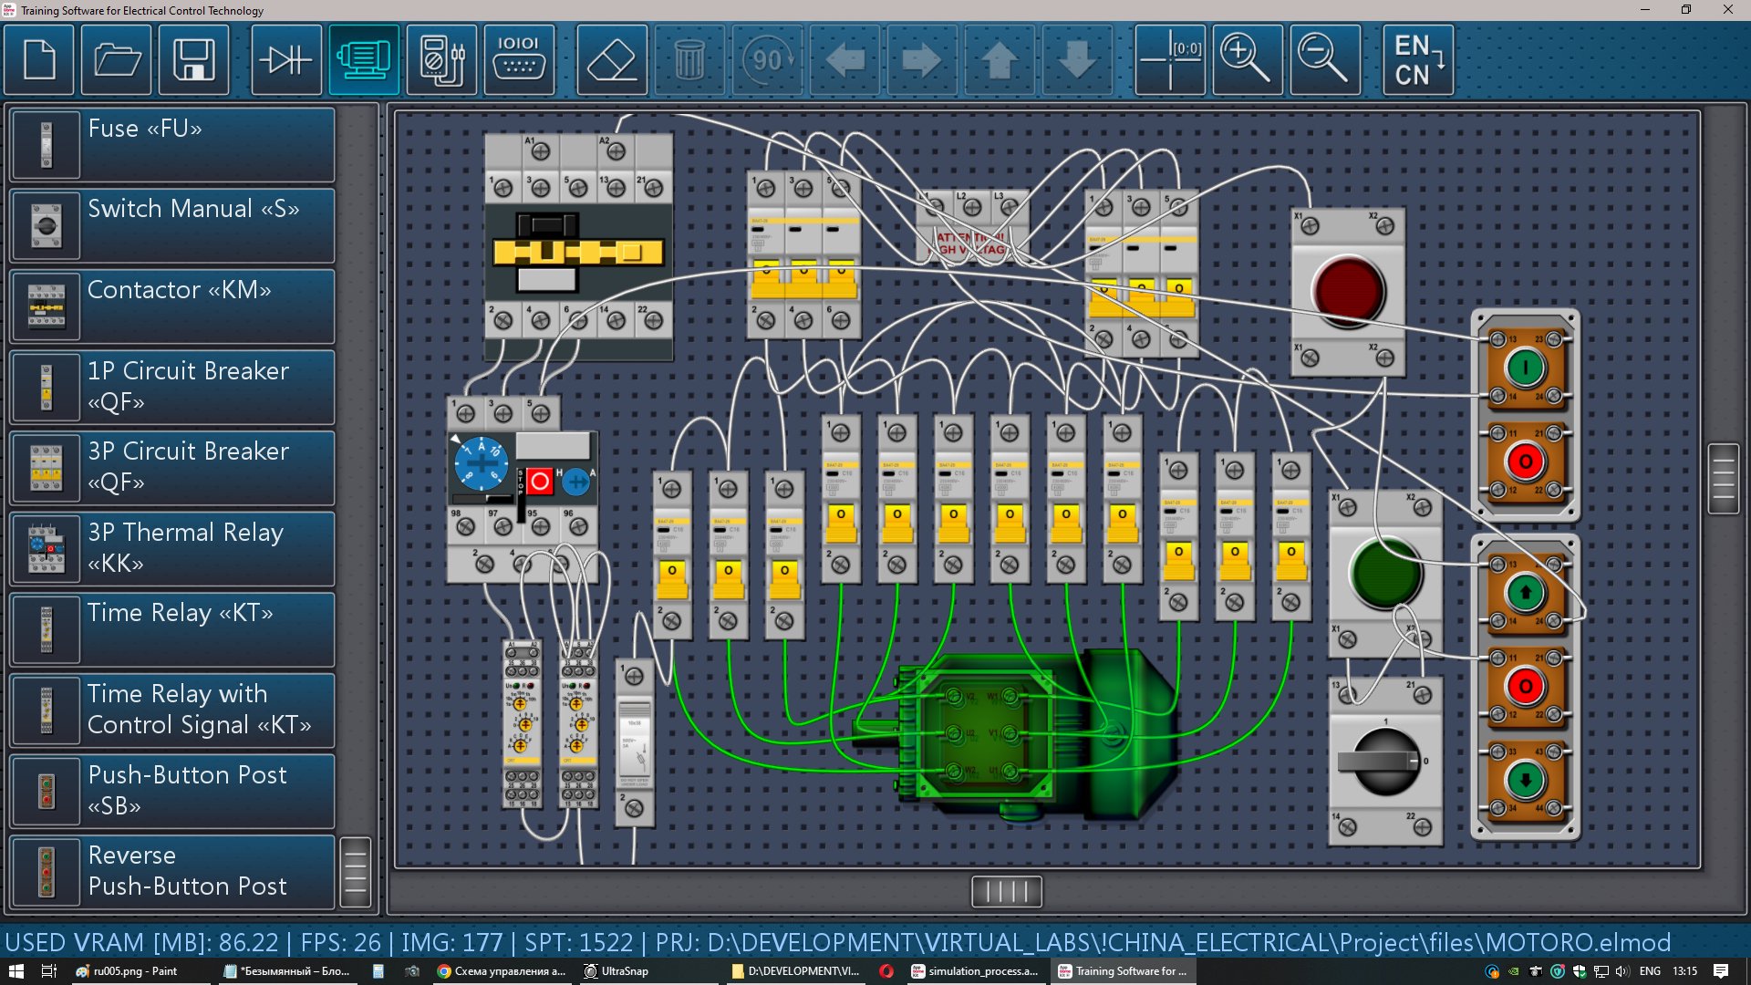The height and width of the screenshot is (985, 1751).
Task: Toggle the rotary selector switch on board
Action: point(1384,762)
